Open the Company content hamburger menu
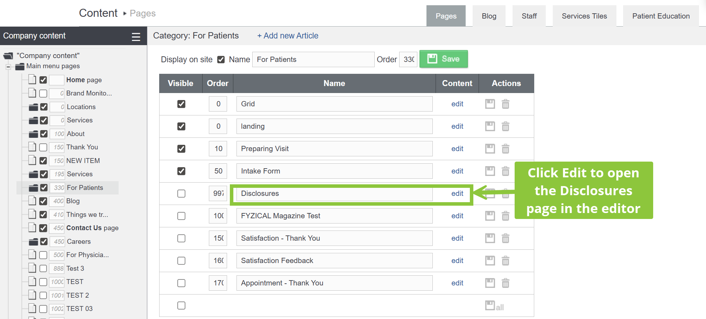This screenshot has width=706, height=319. tap(136, 37)
